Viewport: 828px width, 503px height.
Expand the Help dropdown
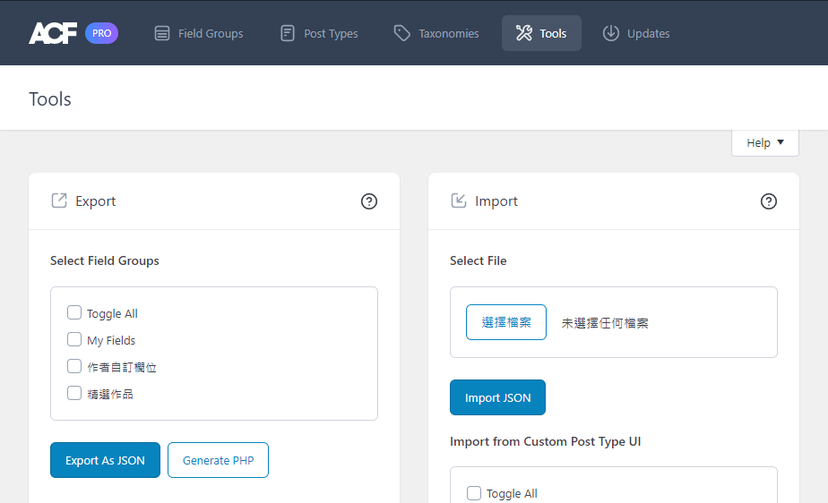click(x=765, y=143)
